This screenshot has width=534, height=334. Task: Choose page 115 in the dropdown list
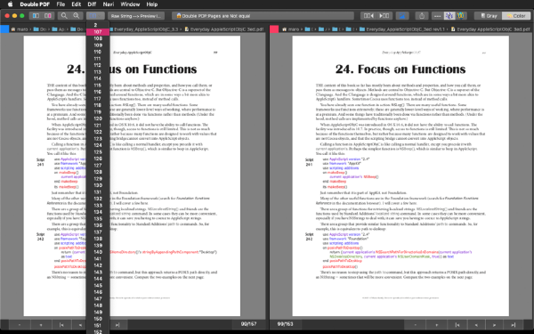pyautogui.click(x=98, y=86)
